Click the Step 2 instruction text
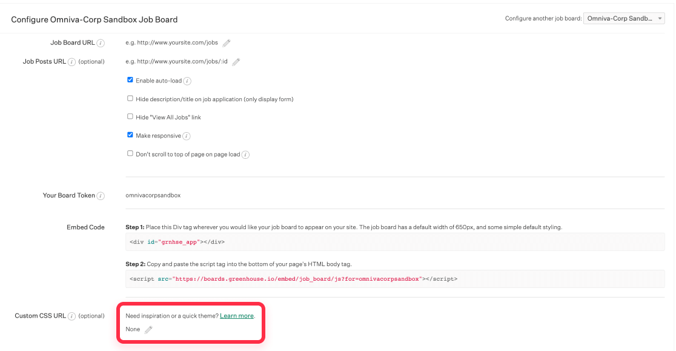Image resolution: width=676 pixels, height=351 pixels. [239, 264]
